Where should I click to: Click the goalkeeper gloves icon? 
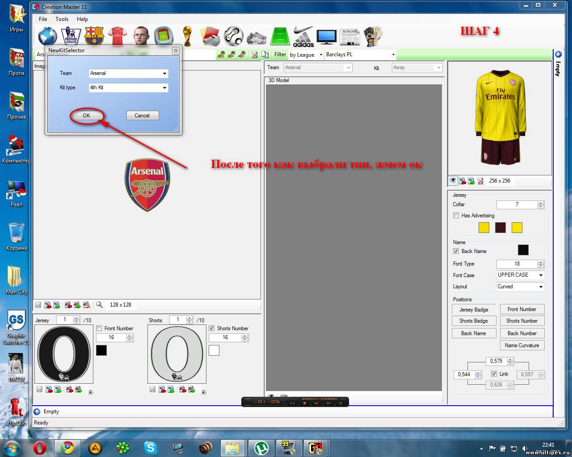(x=373, y=37)
